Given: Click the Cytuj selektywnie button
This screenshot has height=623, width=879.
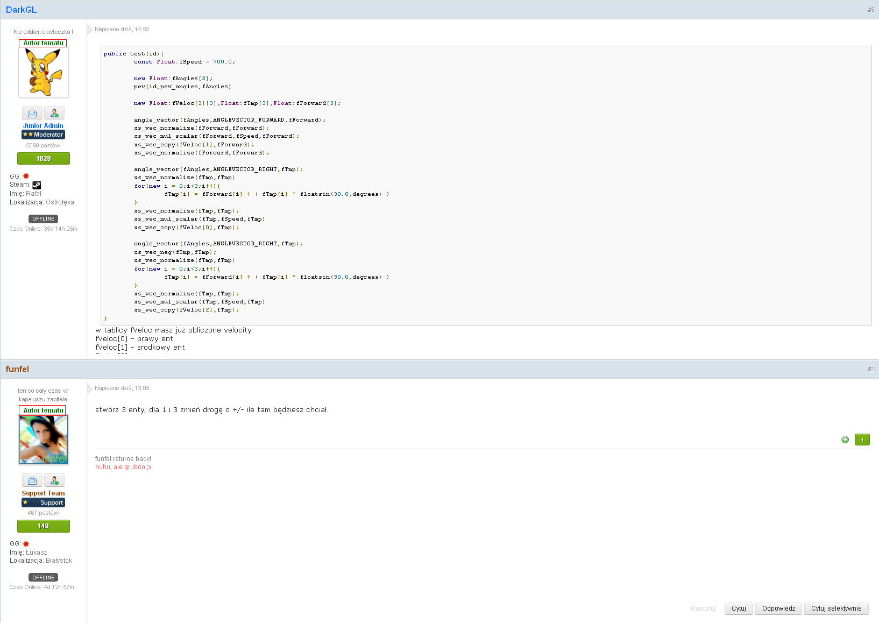Looking at the screenshot, I should click(x=836, y=608).
